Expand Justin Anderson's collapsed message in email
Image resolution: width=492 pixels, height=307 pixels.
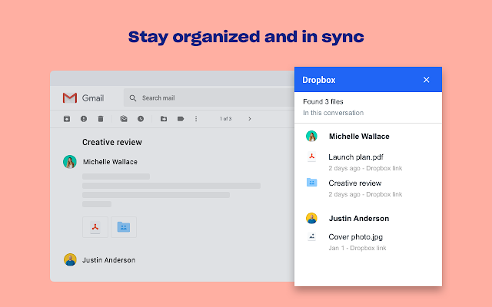pos(108,259)
